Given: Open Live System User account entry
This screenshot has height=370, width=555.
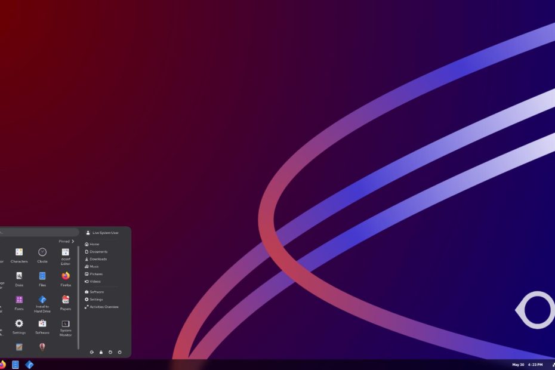Looking at the screenshot, I should (103, 233).
